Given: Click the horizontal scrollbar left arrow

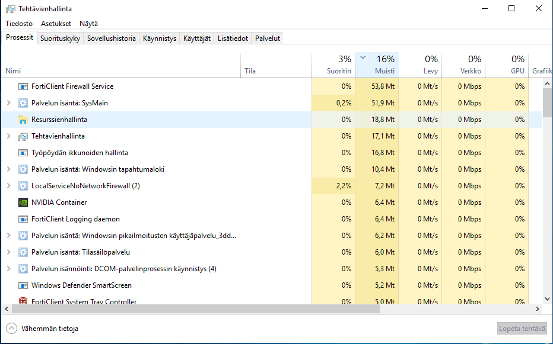Looking at the screenshot, I should click(7, 309).
